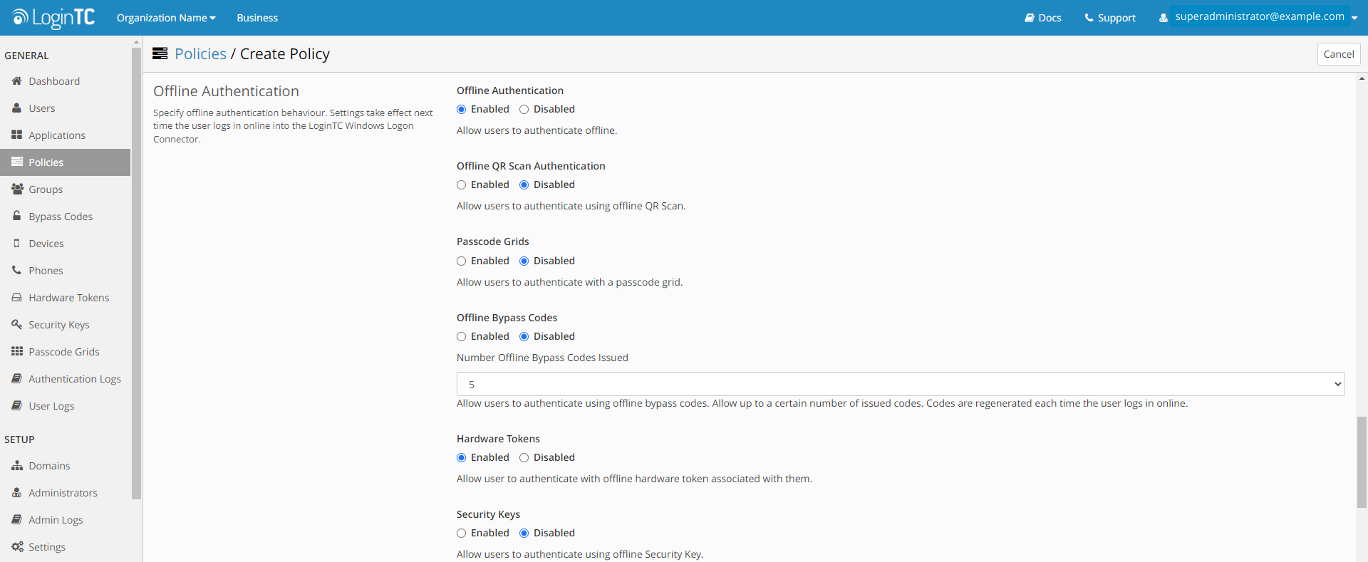This screenshot has width=1368, height=562.
Task: Click the Hardware Tokens icon in sidebar
Action: [17, 298]
